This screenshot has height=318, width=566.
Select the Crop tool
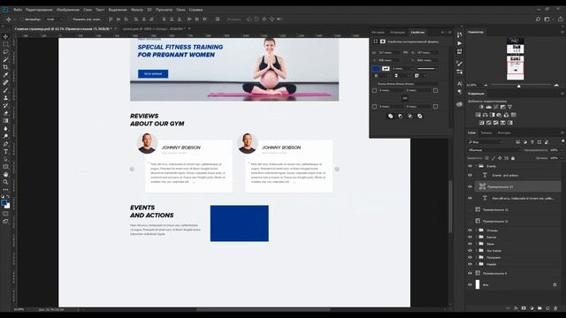click(x=5, y=67)
